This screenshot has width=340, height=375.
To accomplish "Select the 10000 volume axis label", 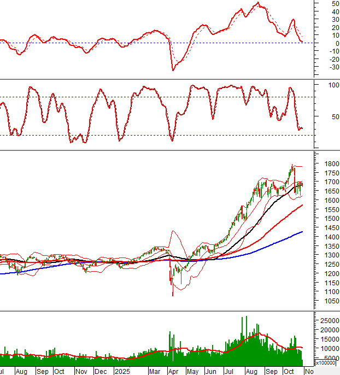I will pos(327,348).
